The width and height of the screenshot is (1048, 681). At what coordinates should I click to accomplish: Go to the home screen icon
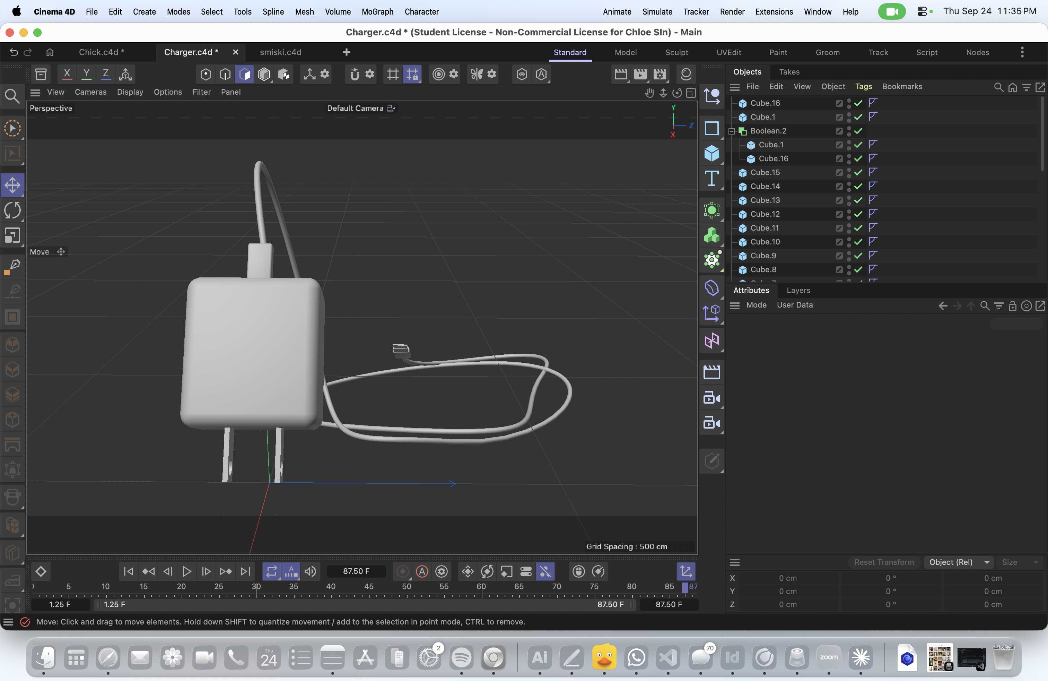(50, 52)
